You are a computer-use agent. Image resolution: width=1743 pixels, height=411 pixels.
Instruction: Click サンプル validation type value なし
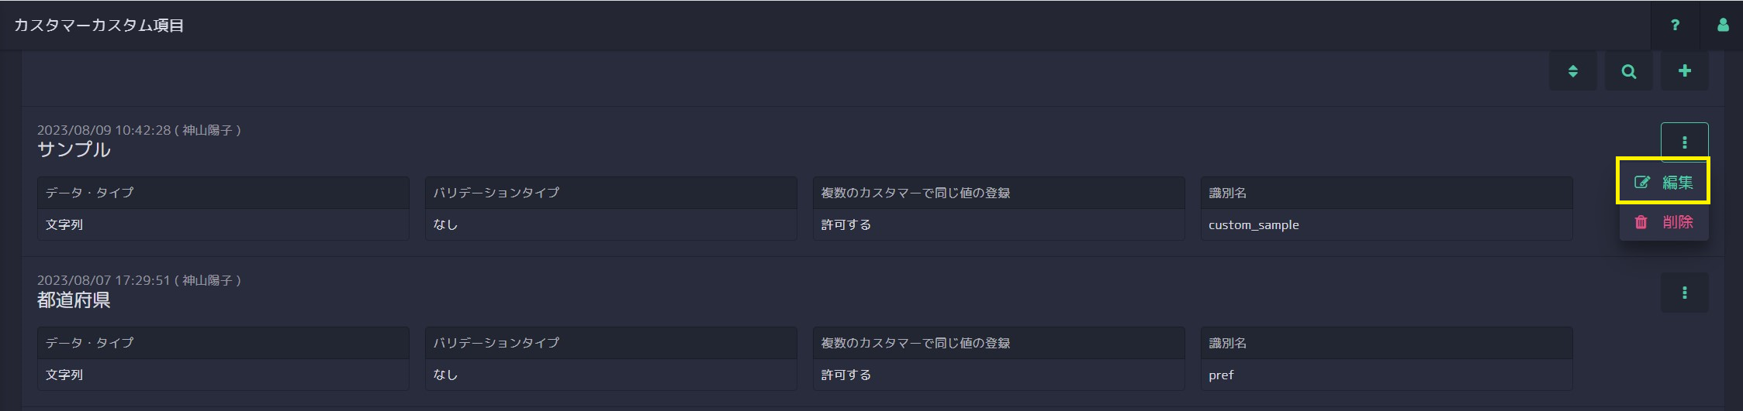coord(445,224)
